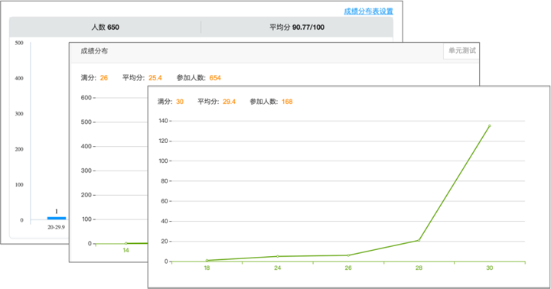Screen dimensions: 551x289
Task: Click the 满分 30 value
Action: coord(180,102)
